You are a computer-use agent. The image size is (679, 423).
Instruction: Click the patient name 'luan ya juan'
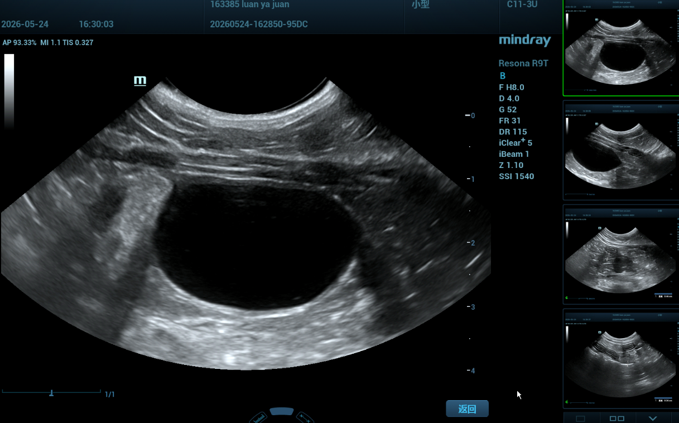point(266,4)
